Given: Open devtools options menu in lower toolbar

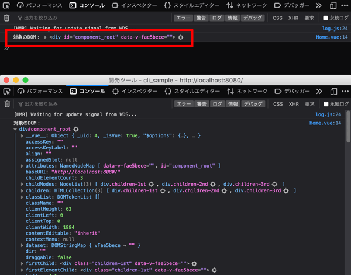Looking at the screenshot, I should click(x=345, y=91).
